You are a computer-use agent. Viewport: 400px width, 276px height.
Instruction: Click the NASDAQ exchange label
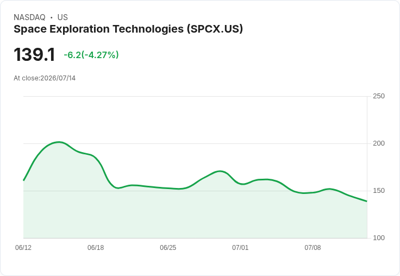tap(29, 17)
